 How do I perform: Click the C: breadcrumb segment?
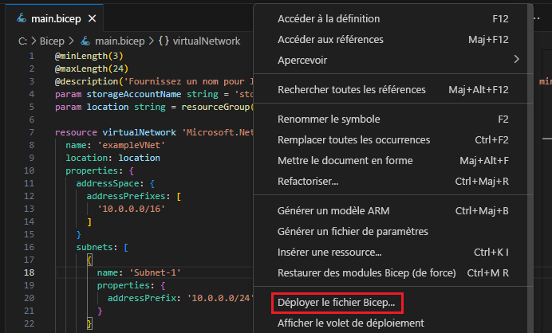tap(22, 41)
